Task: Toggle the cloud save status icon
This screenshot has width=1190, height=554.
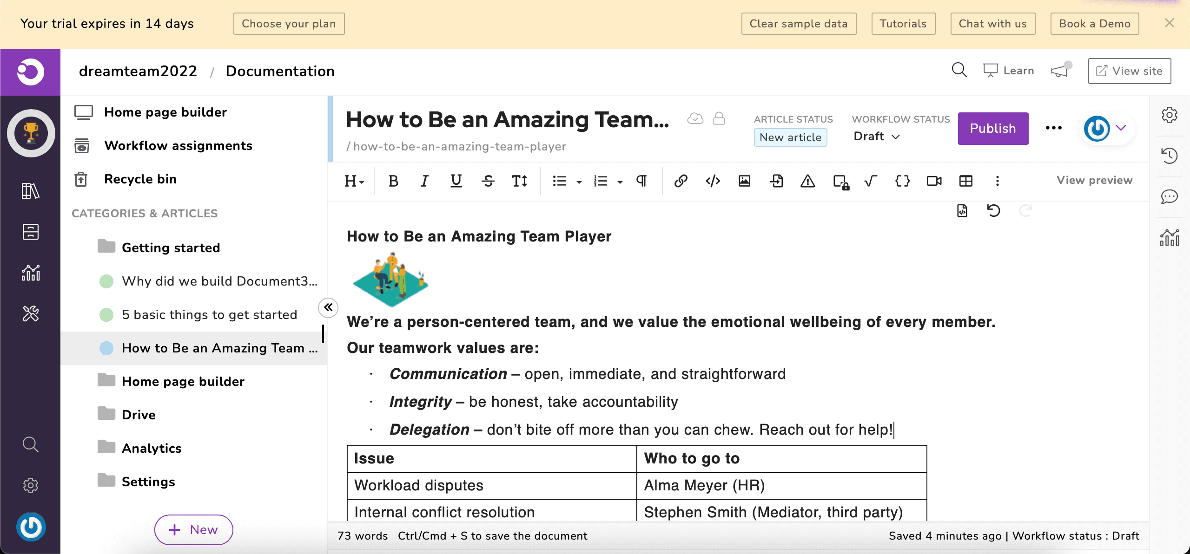Action: coord(694,120)
